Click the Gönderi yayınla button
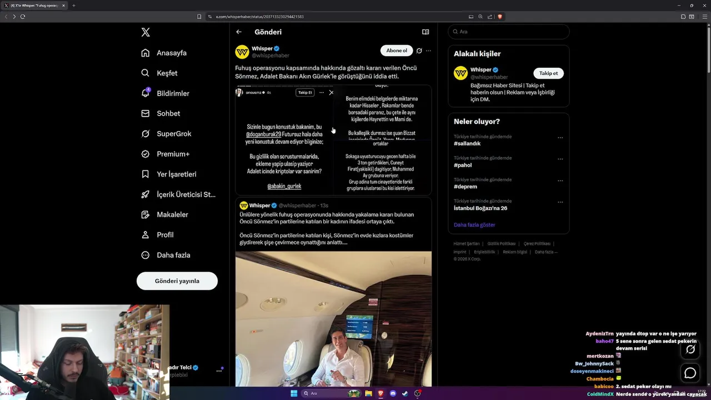The height and width of the screenshot is (400, 711). [x=177, y=281]
